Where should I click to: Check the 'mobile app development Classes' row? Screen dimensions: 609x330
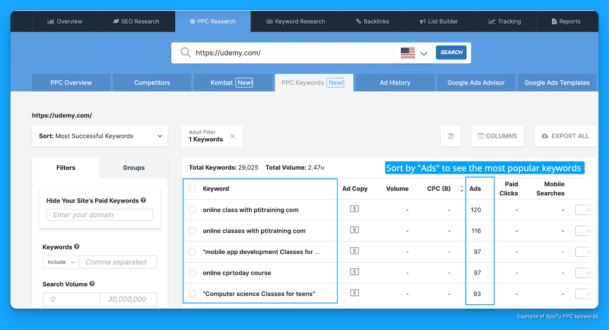coord(193,252)
